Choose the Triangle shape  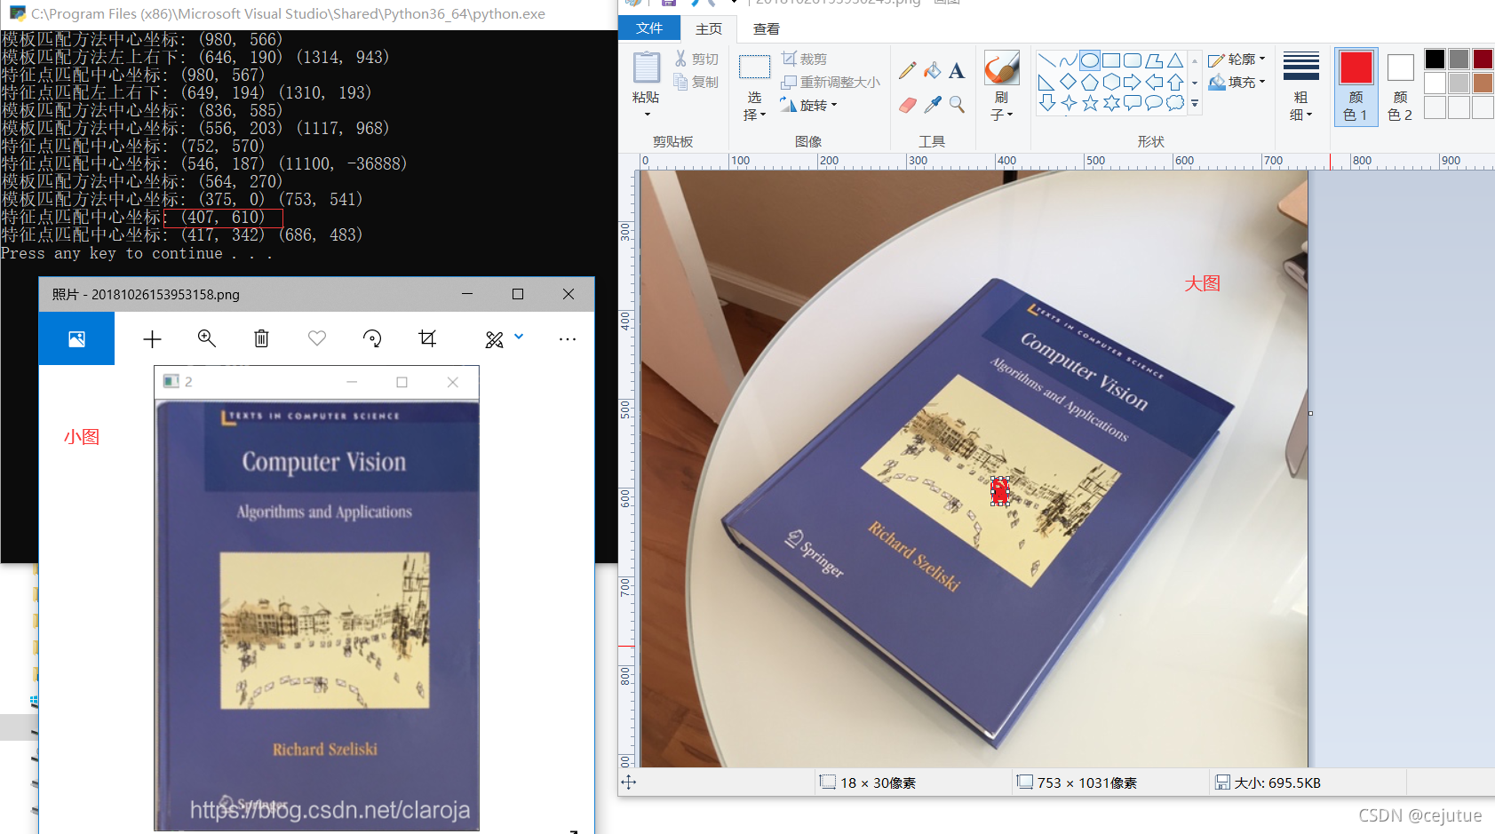1175,60
